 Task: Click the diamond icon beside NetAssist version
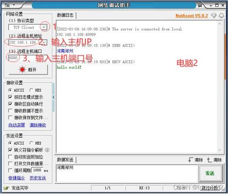[214, 15]
